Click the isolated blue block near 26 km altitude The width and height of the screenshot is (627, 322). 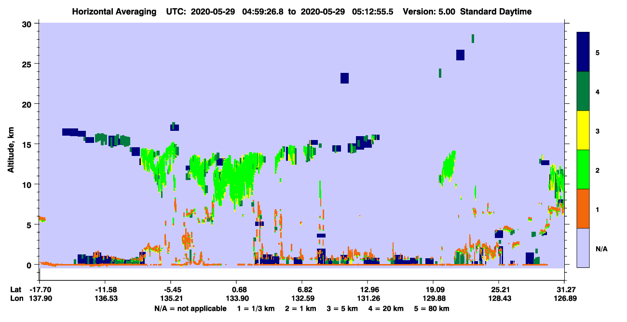(x=460, y=55)
